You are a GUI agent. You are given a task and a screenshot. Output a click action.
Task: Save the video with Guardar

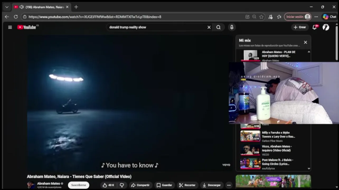point(164,185)
